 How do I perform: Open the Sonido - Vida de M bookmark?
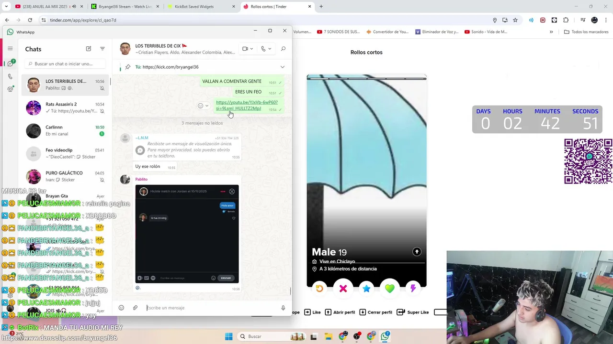tap(486, 32)
